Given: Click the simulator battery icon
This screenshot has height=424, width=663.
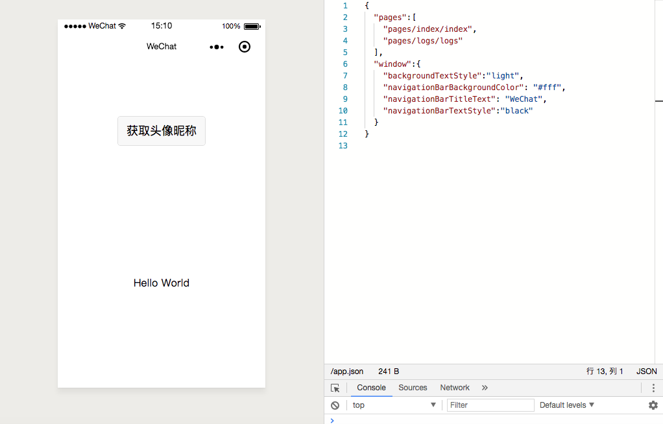Looking at the screenshot, I should click(x=252, y=26).
